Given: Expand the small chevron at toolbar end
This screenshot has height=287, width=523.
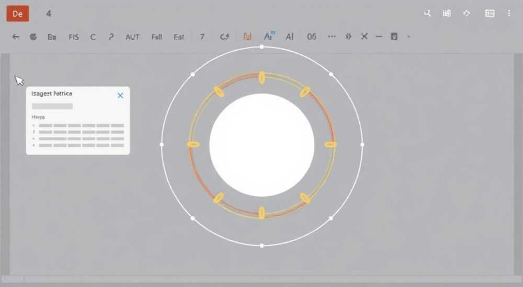Looking at the screenshot, I should point(408,37).
